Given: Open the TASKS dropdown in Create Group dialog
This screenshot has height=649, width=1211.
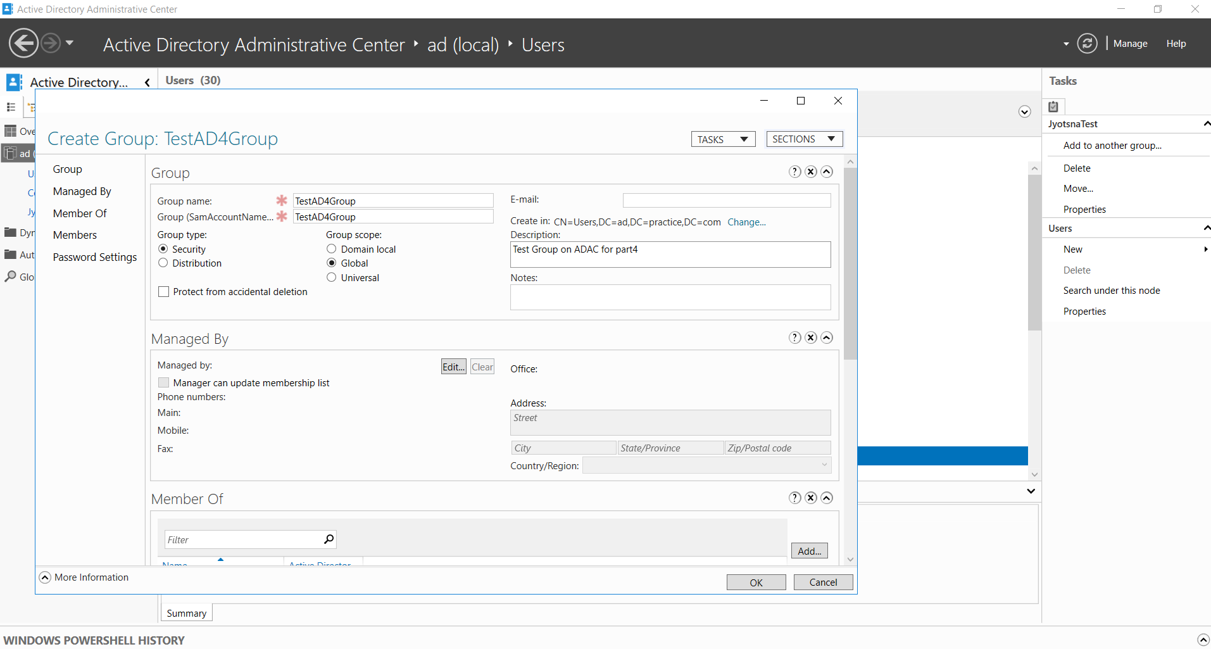Looking at the screenshot, I should [x=723, y=139].
